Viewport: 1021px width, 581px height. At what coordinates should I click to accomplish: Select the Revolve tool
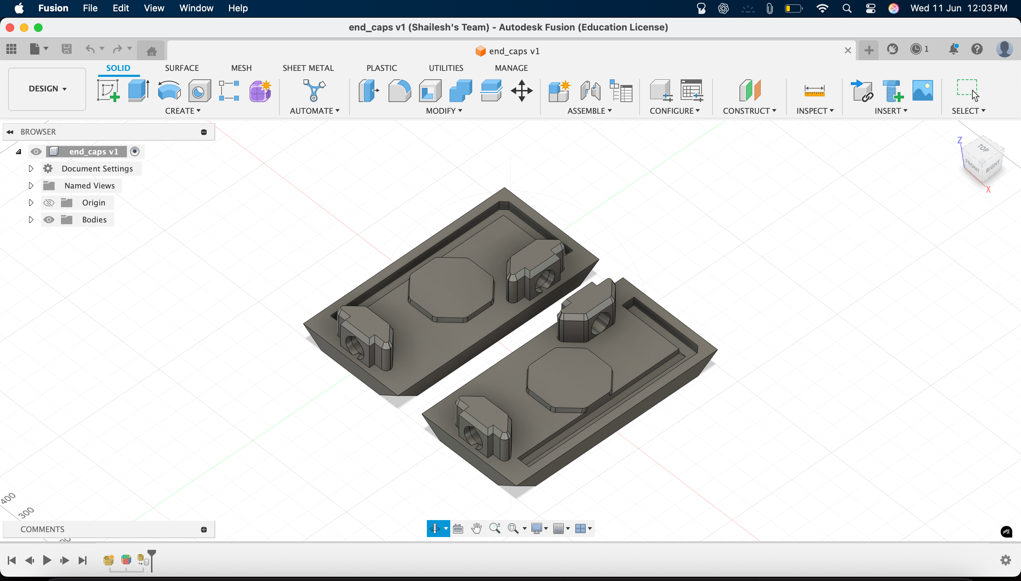(x=169, y=90)
